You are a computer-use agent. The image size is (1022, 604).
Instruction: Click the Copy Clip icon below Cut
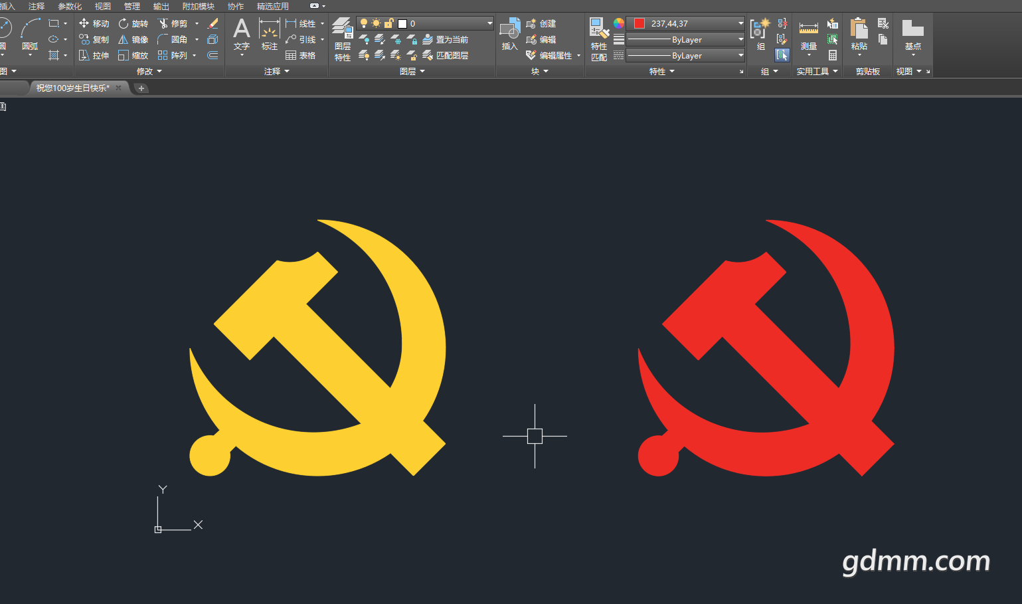[x=883, y=39]
